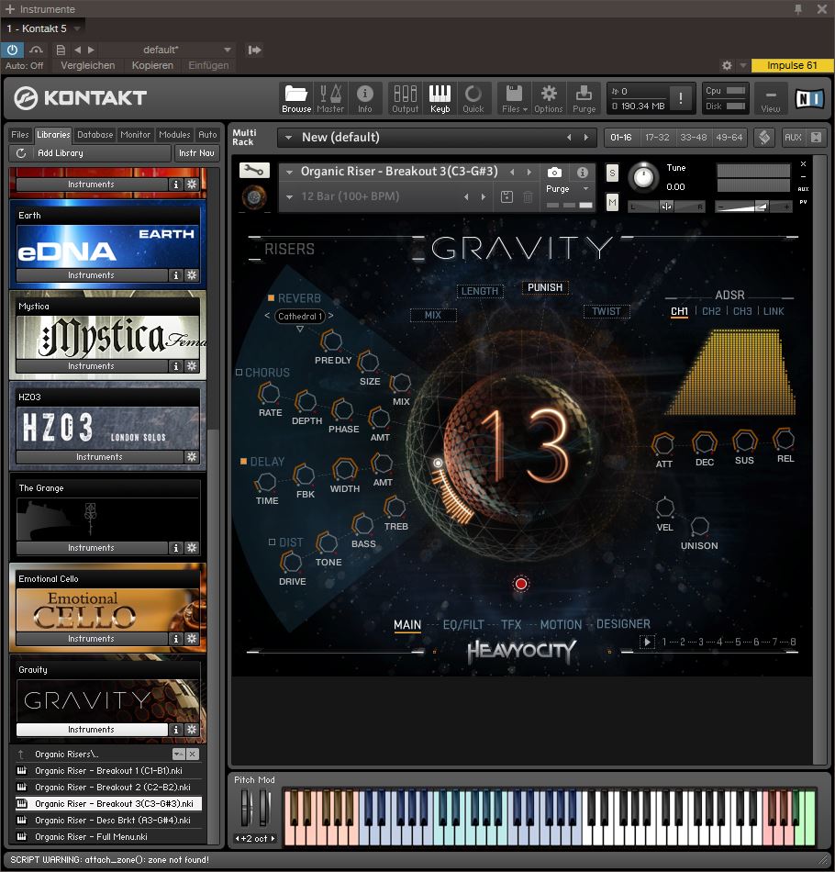
Task: Click the Refresh library list icon
Action: (21, 153)
